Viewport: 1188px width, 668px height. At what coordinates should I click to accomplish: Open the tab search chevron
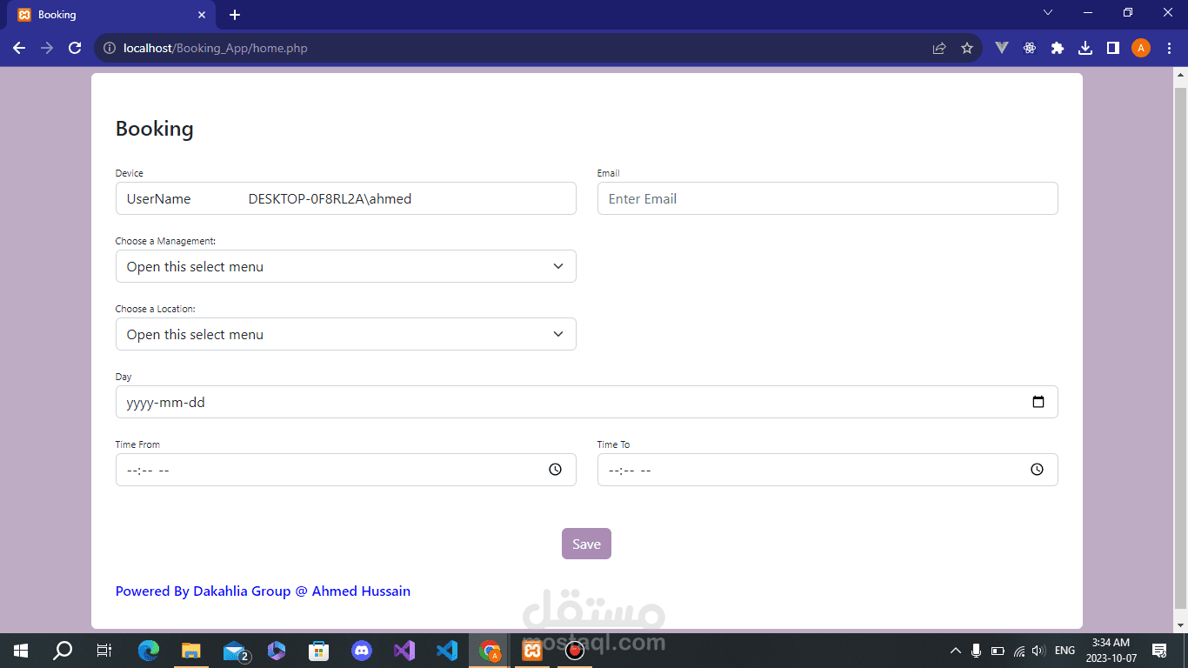1048,13
